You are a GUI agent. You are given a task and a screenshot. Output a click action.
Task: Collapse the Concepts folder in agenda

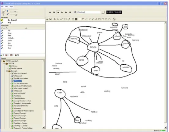[x=7, y=71]
